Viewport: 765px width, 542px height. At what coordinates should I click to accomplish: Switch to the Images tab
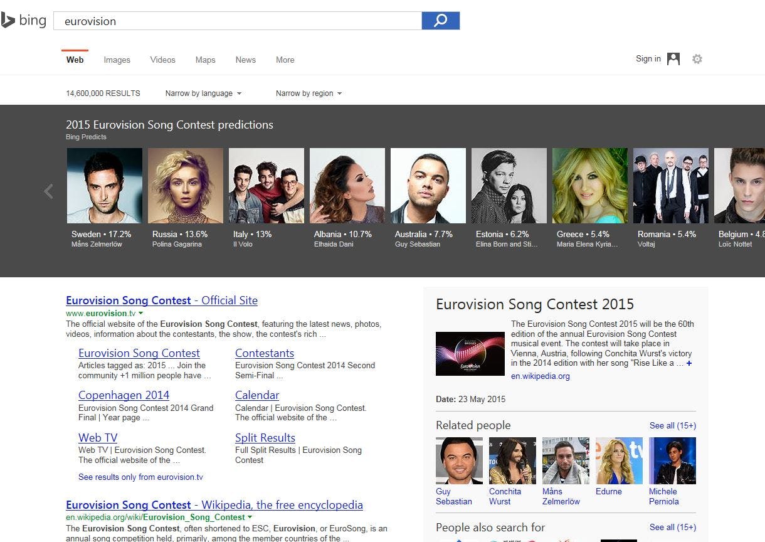(x=117, y=60)
